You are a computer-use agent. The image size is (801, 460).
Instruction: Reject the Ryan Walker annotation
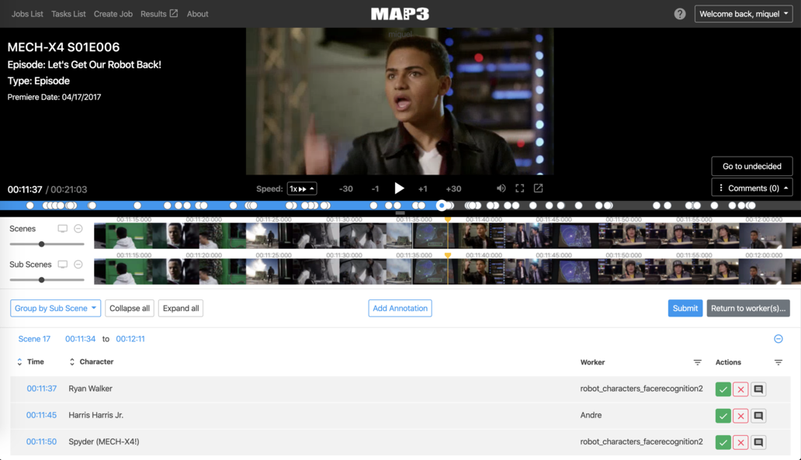[740, 389]
